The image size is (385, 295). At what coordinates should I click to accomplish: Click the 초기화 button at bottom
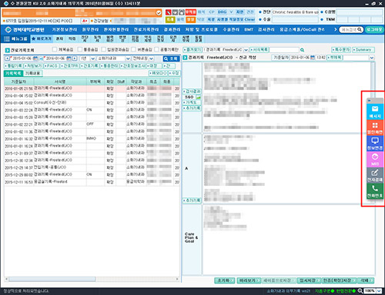click(224, 280)
